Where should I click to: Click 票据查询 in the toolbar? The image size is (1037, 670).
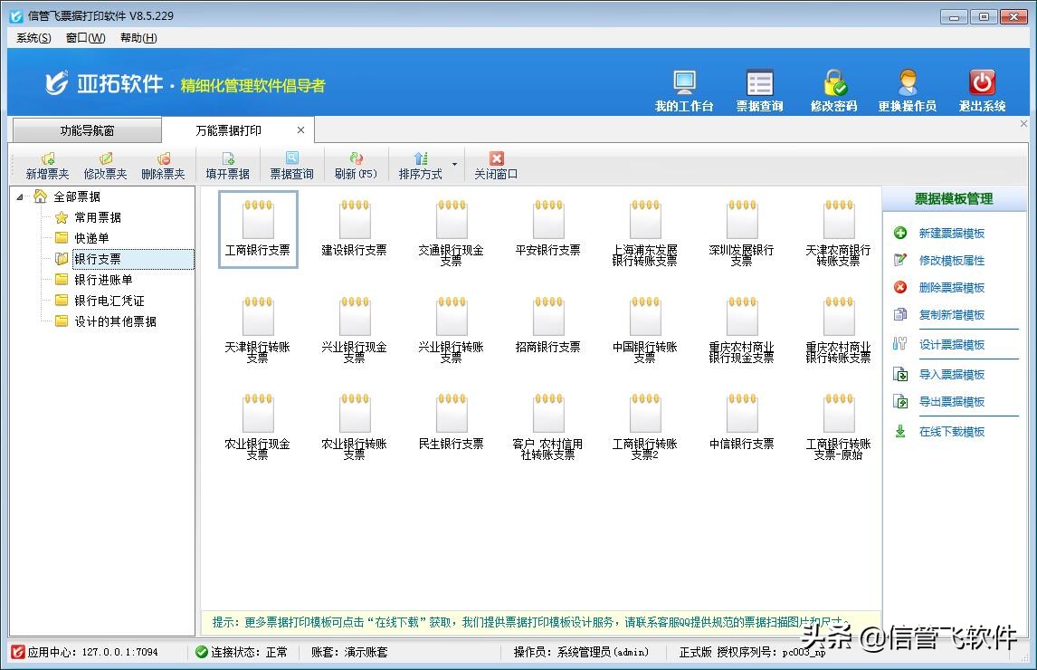click(x=291, y=166)
